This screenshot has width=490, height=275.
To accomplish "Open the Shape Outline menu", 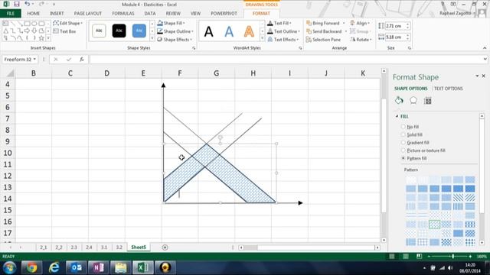I will pos(175,31).
